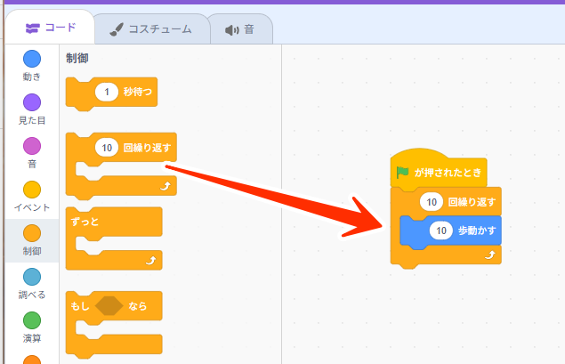Select the 動き (Motion) category circle
Viewport: 565px width, 364px height.
(32, 59)
